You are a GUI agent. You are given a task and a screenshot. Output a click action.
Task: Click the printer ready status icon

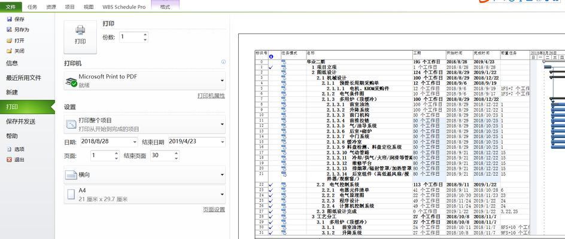coord(71,82)
